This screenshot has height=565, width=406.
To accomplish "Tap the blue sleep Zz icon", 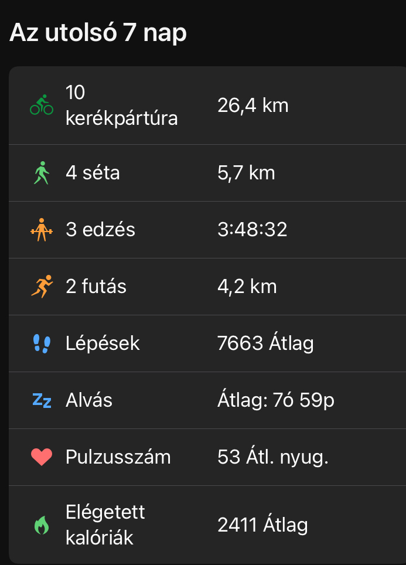I will click(42, 400).
